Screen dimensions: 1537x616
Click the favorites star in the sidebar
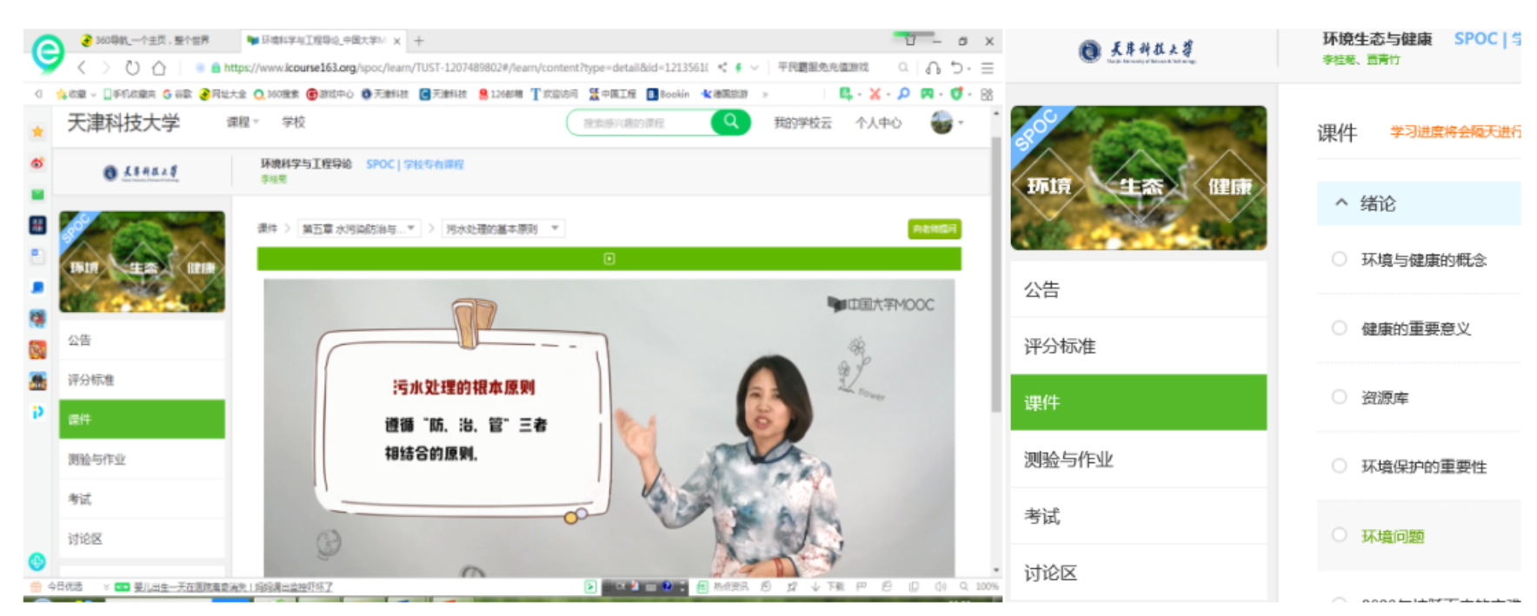click(x=37, y=132)
